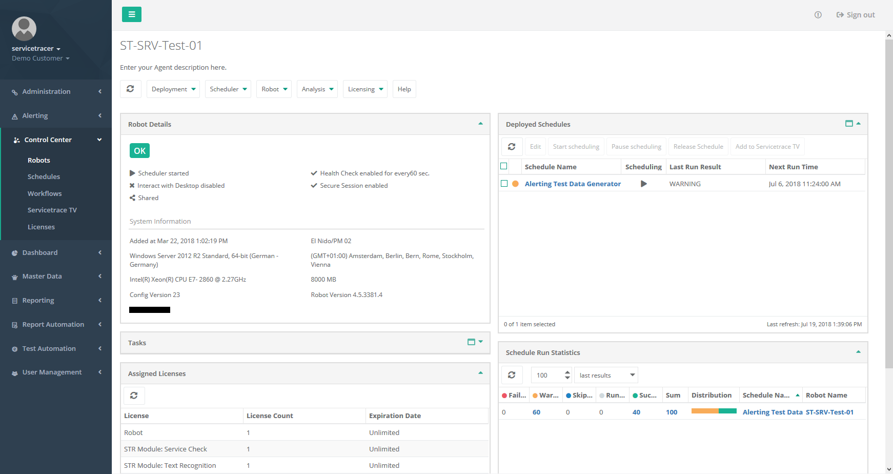Click the Release Schedule button
The image size is (893, 474).
[698, 147]
